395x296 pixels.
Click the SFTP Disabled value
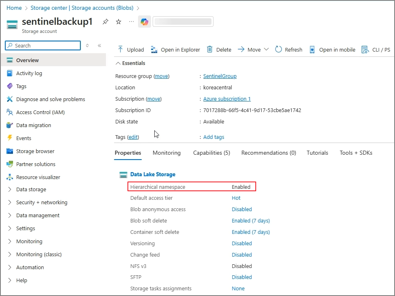pos(242,277)
